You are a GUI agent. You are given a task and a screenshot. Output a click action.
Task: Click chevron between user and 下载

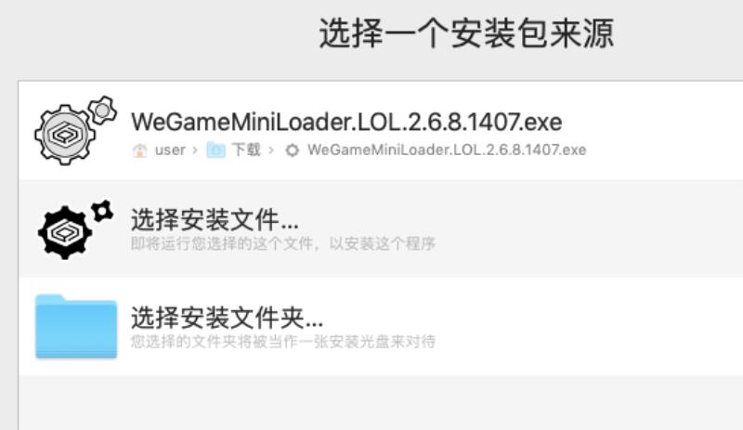(x=195, y=150)
